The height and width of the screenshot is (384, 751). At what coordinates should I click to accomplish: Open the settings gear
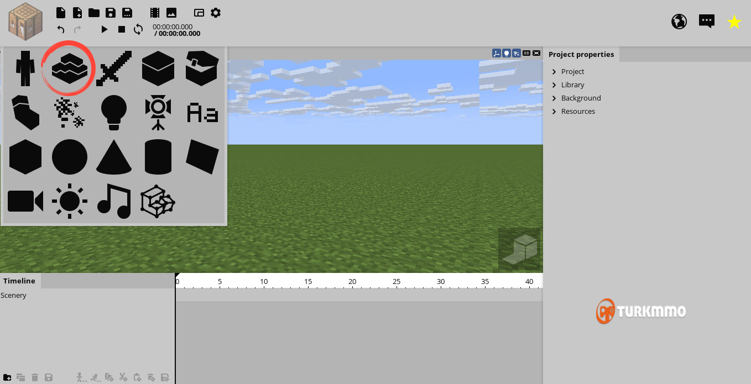(x=216, y=12)
